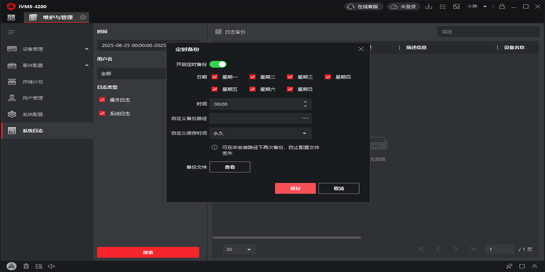Screen dimensions: 545x272
Task: Open 在线客服 online support
Action: coord(364,7)
